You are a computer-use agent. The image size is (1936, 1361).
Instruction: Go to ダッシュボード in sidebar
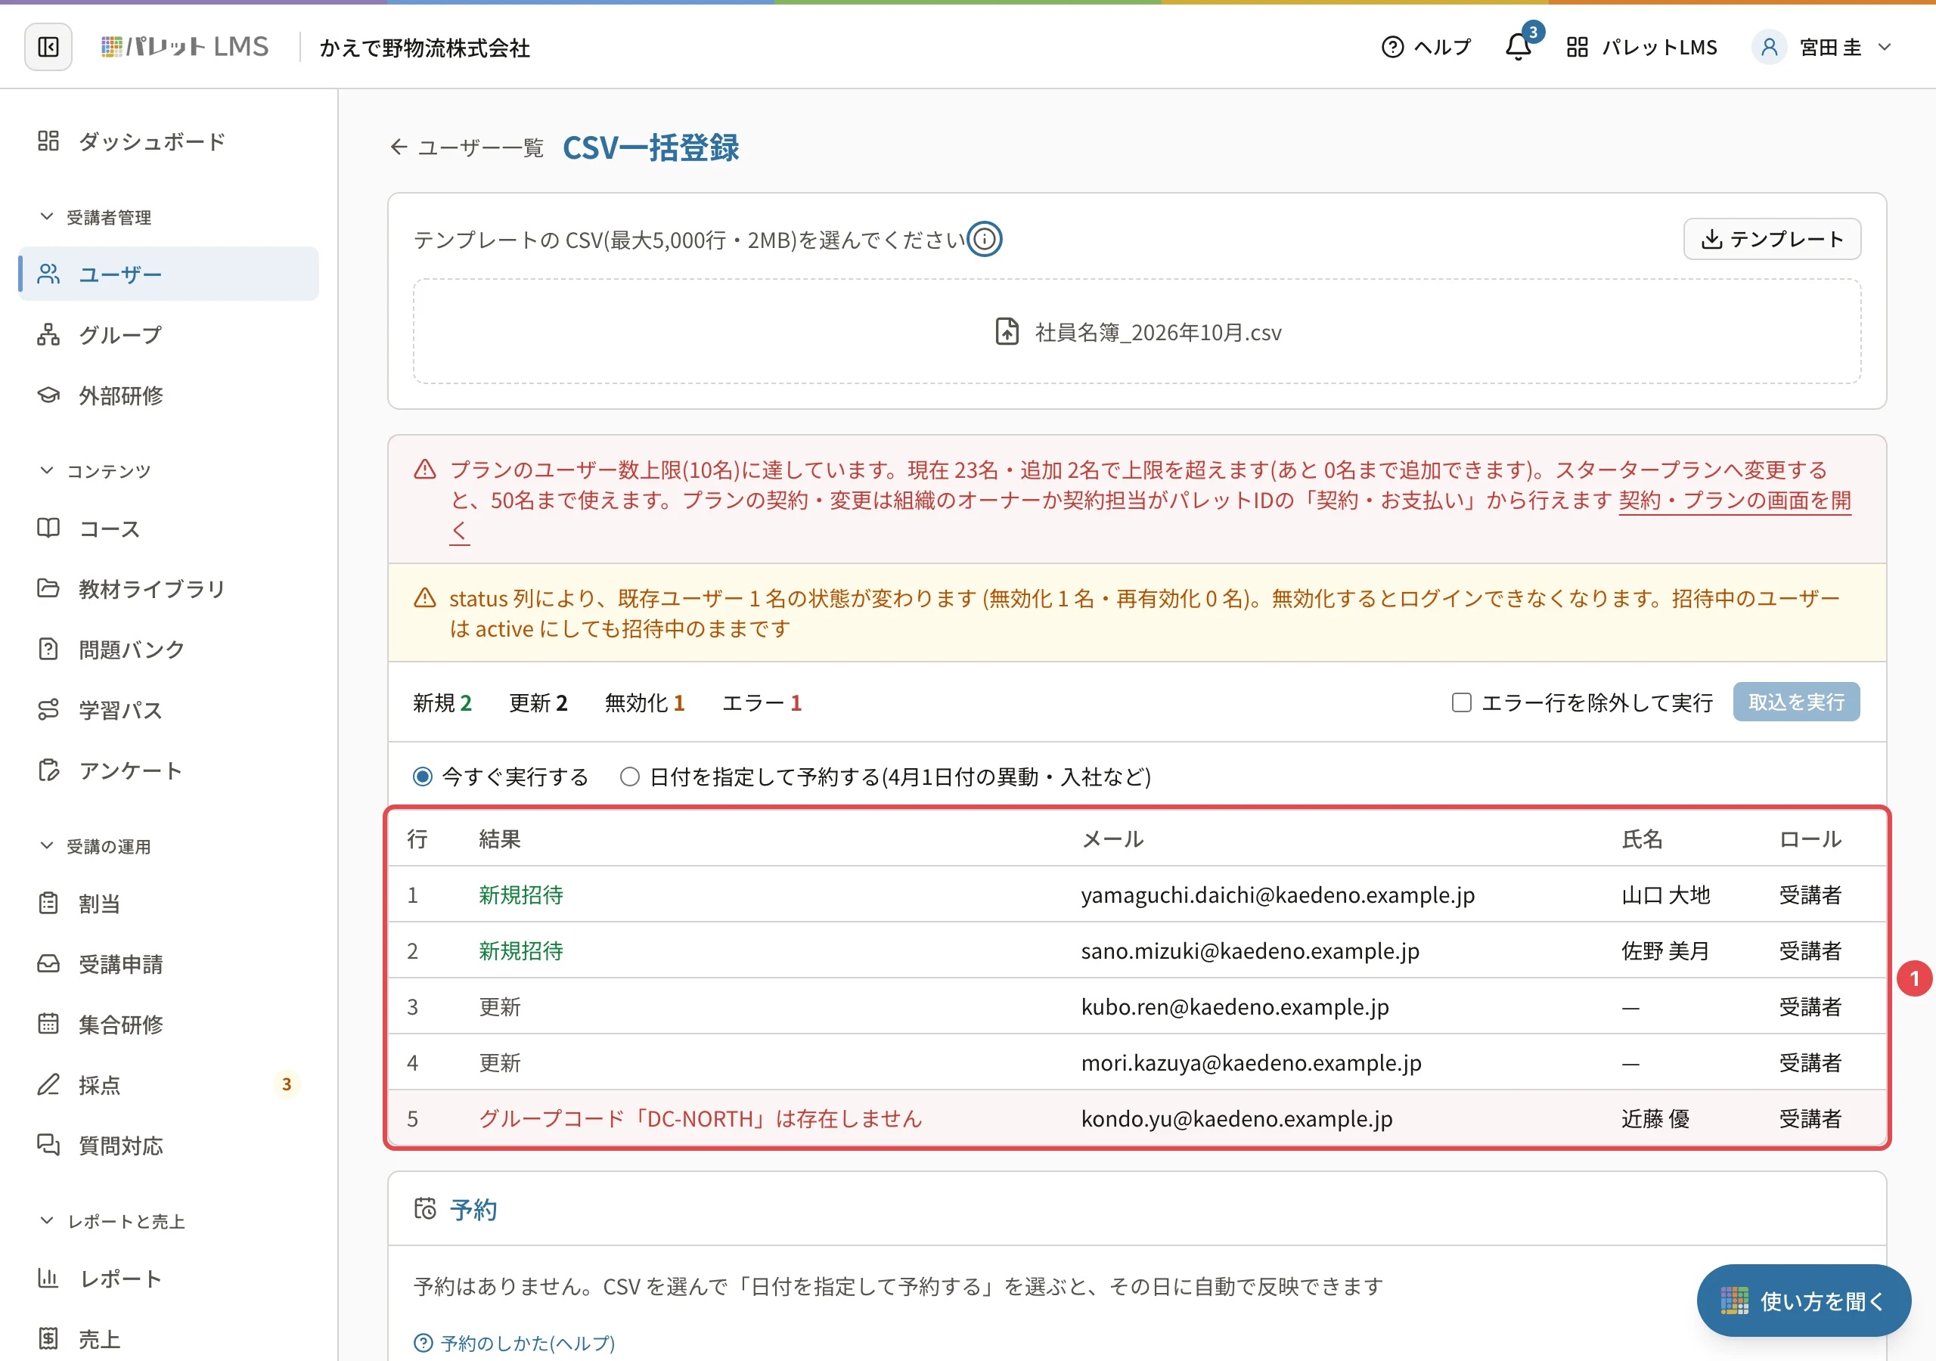point(169,141)
